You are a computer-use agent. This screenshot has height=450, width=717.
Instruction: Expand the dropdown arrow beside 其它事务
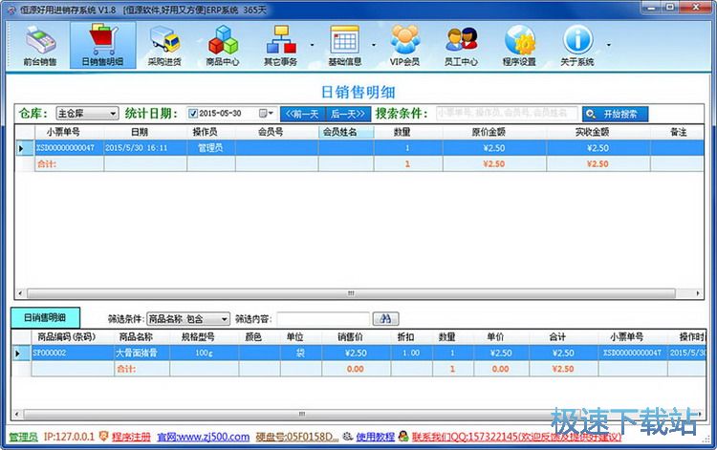313,45
